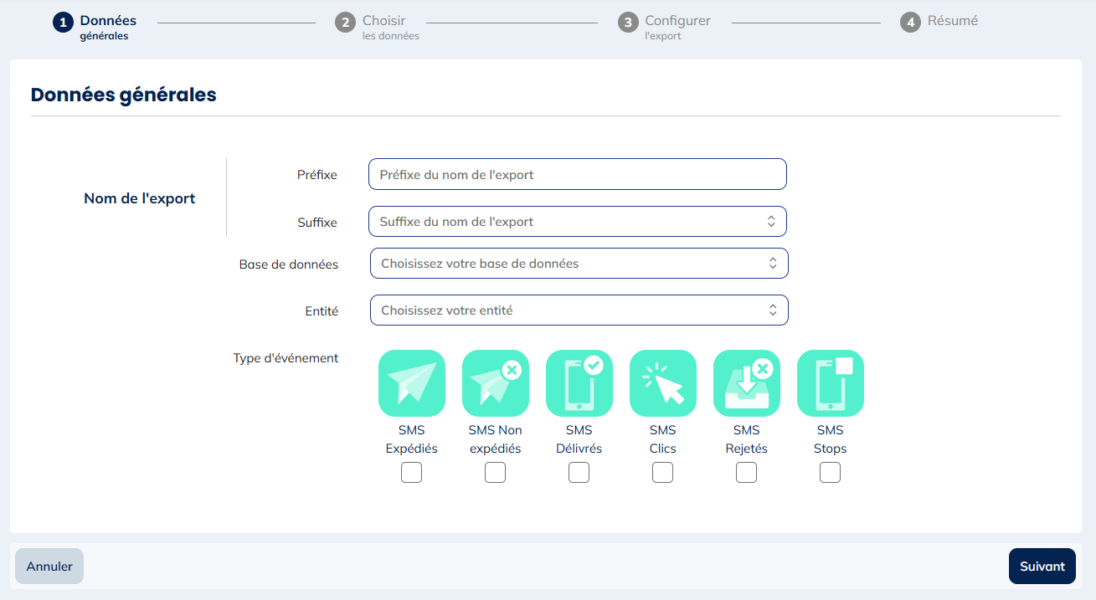Click step 1 circle number icon
The image size is (1096, 600).
[63, 23]
